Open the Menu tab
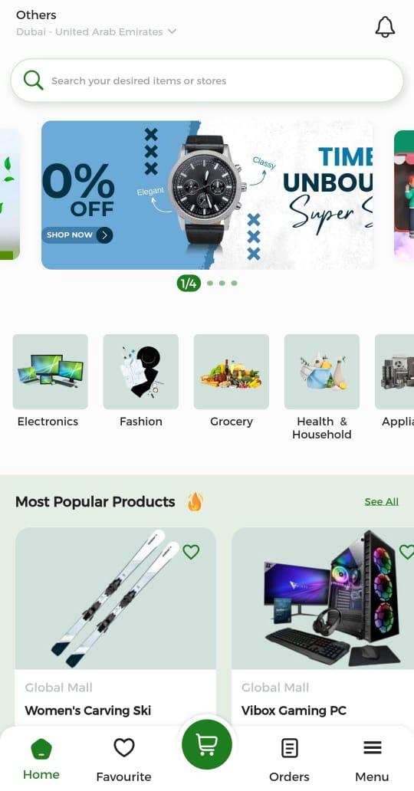This screenshot has height=791, width=414. [x=372, y=760]
